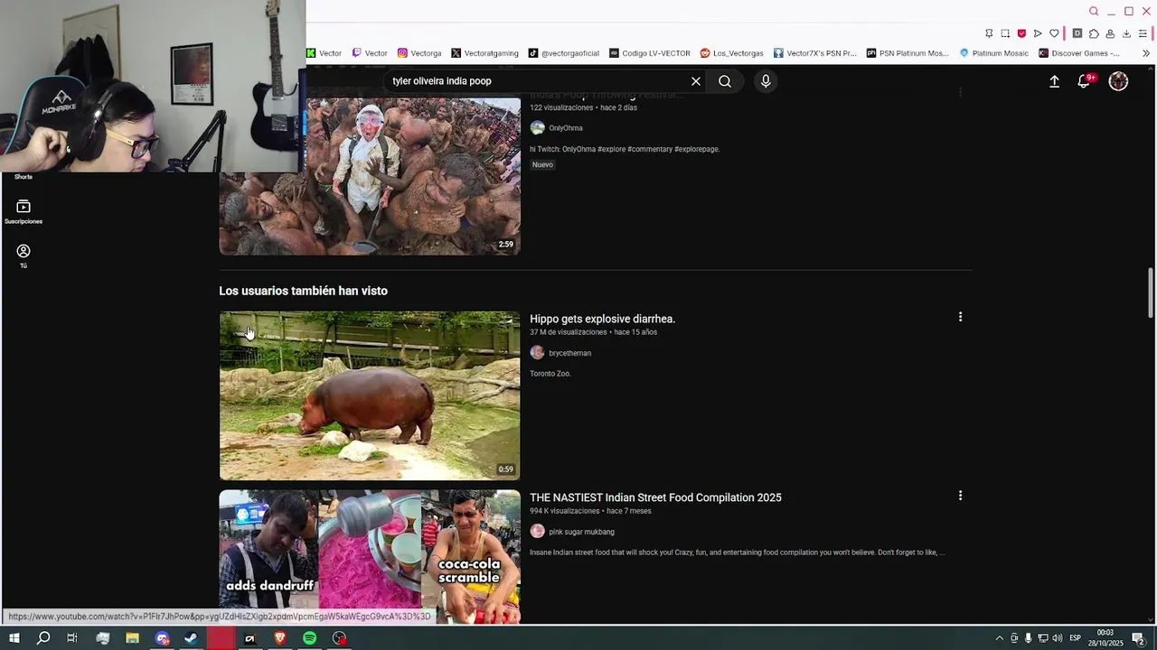
Task: Open the Codigo LV-VECTOR bookmark
Action: tap(649, 53)
